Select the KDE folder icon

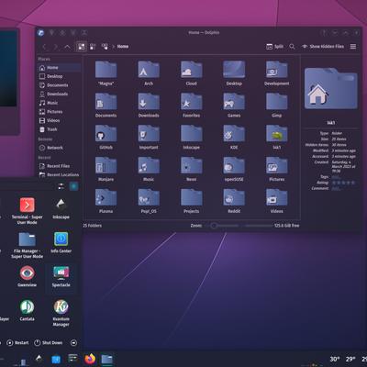[x=234, y=133]
